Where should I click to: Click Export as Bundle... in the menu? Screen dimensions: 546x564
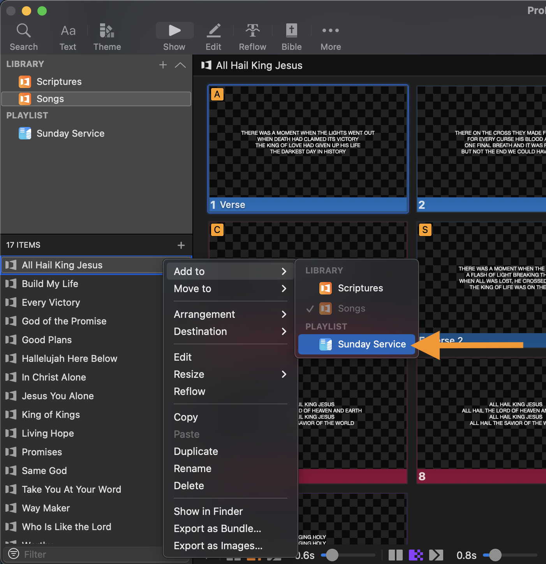pyautogui.click(x=217, y=529)
